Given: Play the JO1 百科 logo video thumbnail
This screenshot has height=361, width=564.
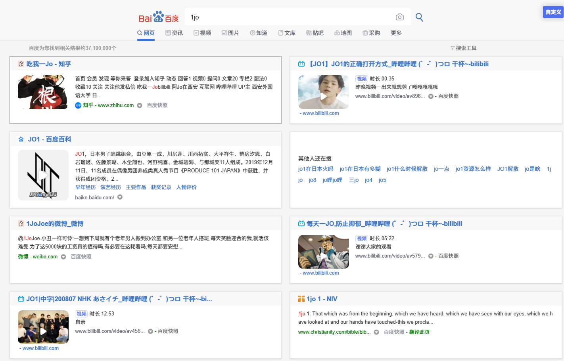Looking at the screenshot, I should pos(43,175).
